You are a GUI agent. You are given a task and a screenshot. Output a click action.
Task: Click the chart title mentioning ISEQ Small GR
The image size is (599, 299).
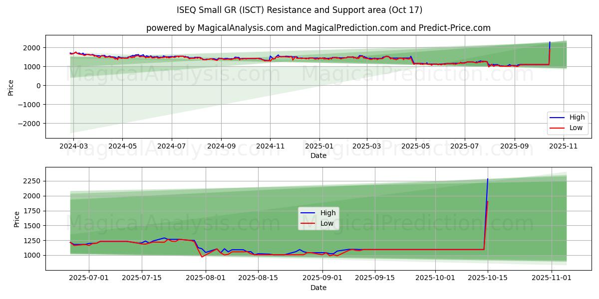coord(299,10)
